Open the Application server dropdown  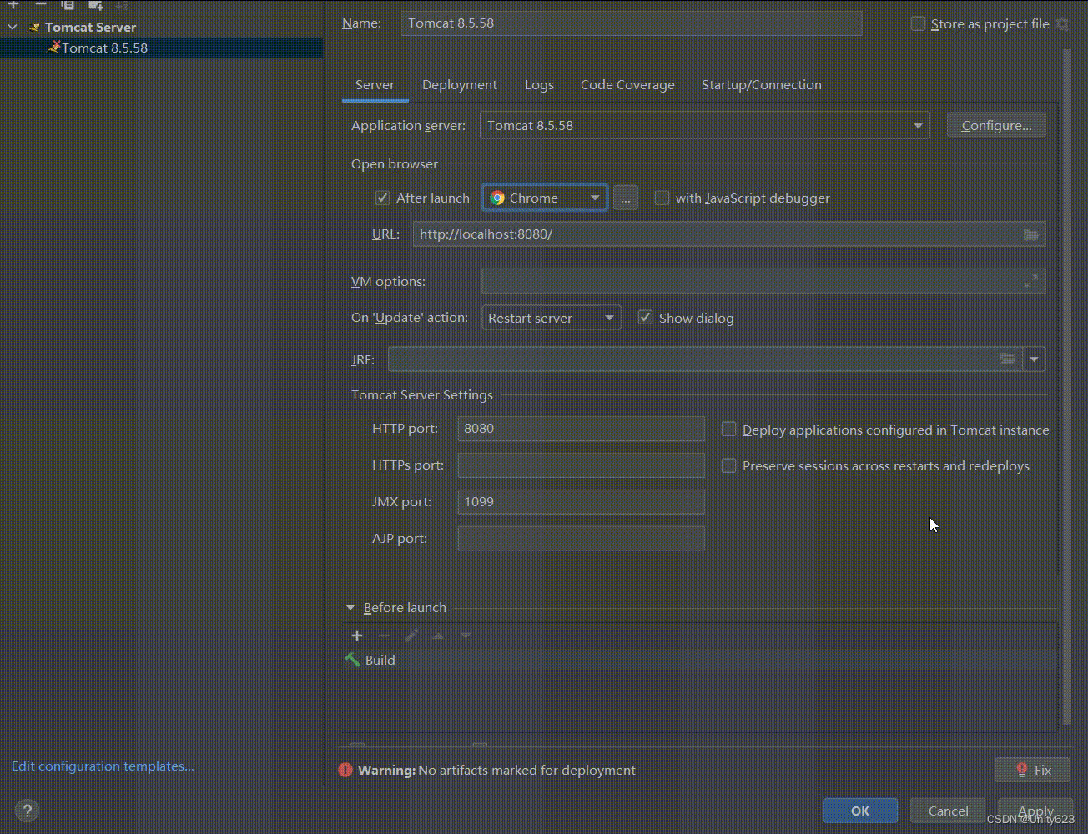tap(917, 126)
